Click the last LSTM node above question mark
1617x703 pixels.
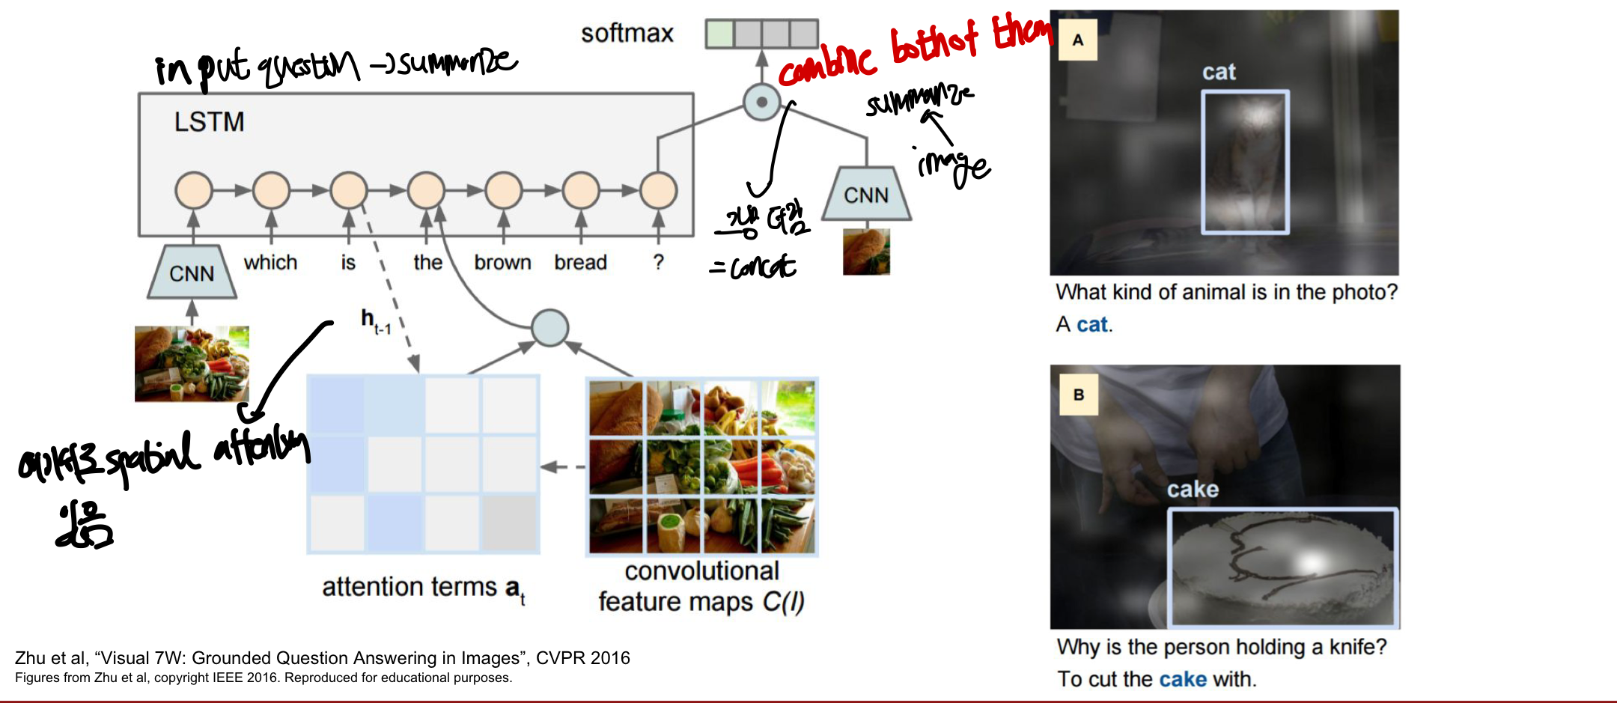tap(659, 190)
